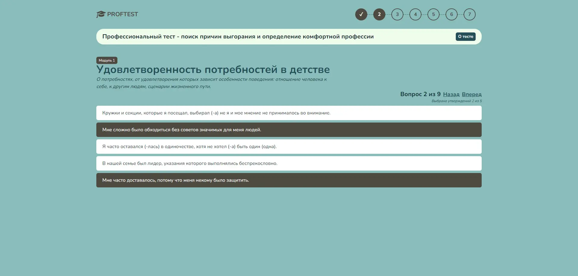Click the "Вперед" link
Screen dimensions: 578x276
(x=471, y=94)
